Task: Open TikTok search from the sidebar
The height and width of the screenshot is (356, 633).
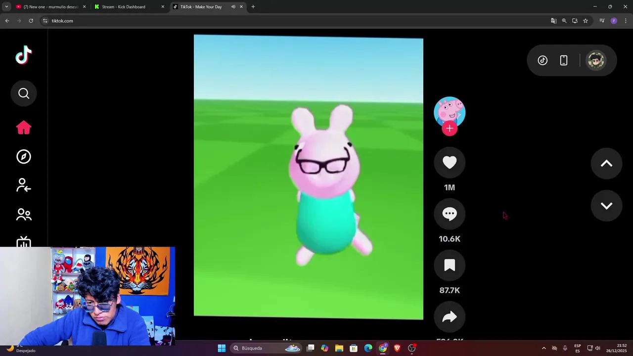Action: [24, 93]
